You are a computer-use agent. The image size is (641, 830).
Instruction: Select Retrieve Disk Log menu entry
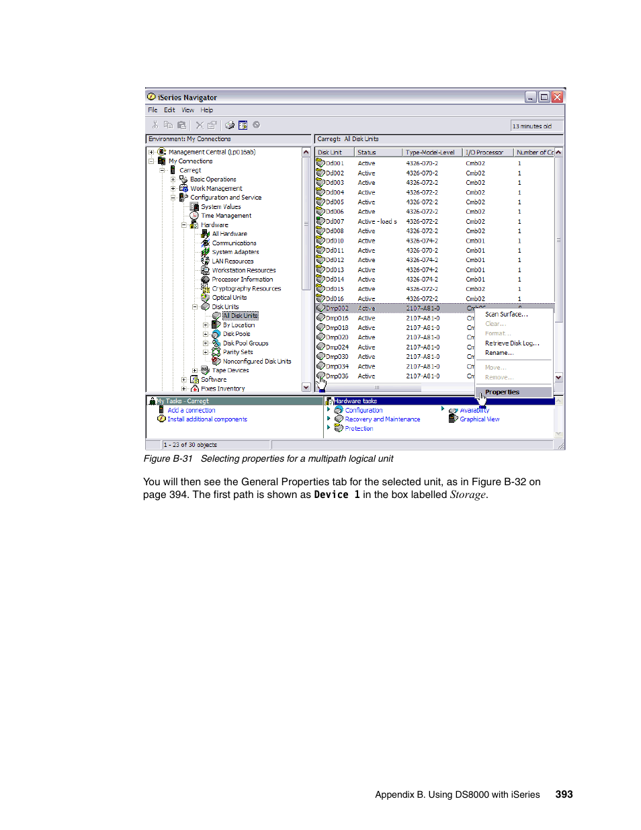pos(514,343)
